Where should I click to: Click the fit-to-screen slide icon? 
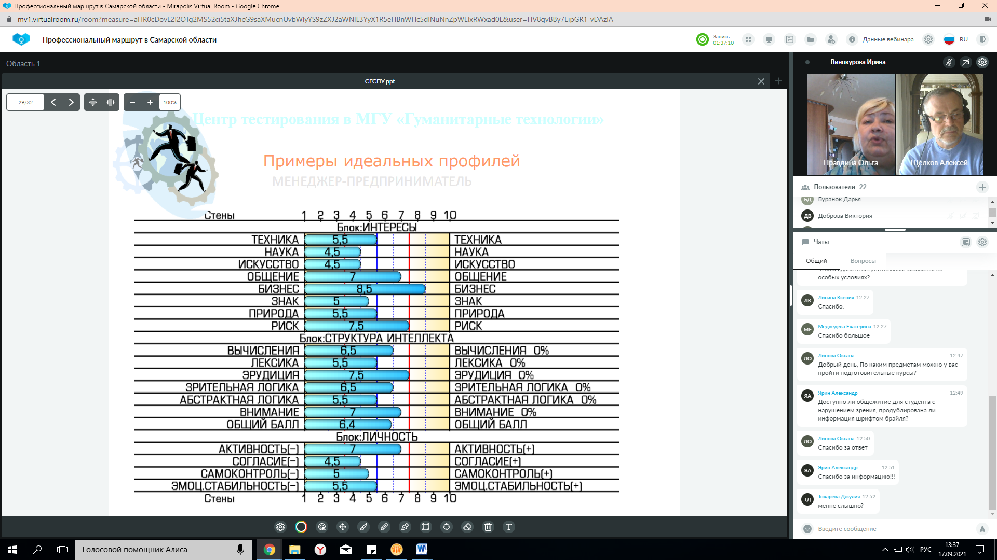(93, 102)
